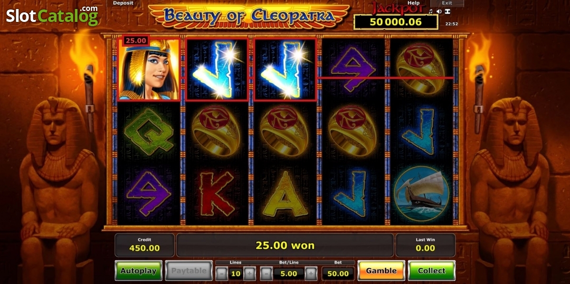Start Autoplay
This screenshot has width=570, height=284.
point(139,271)
